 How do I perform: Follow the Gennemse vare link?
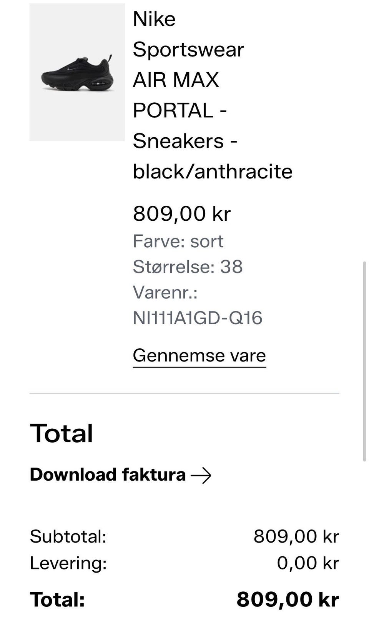click(199, 356)
